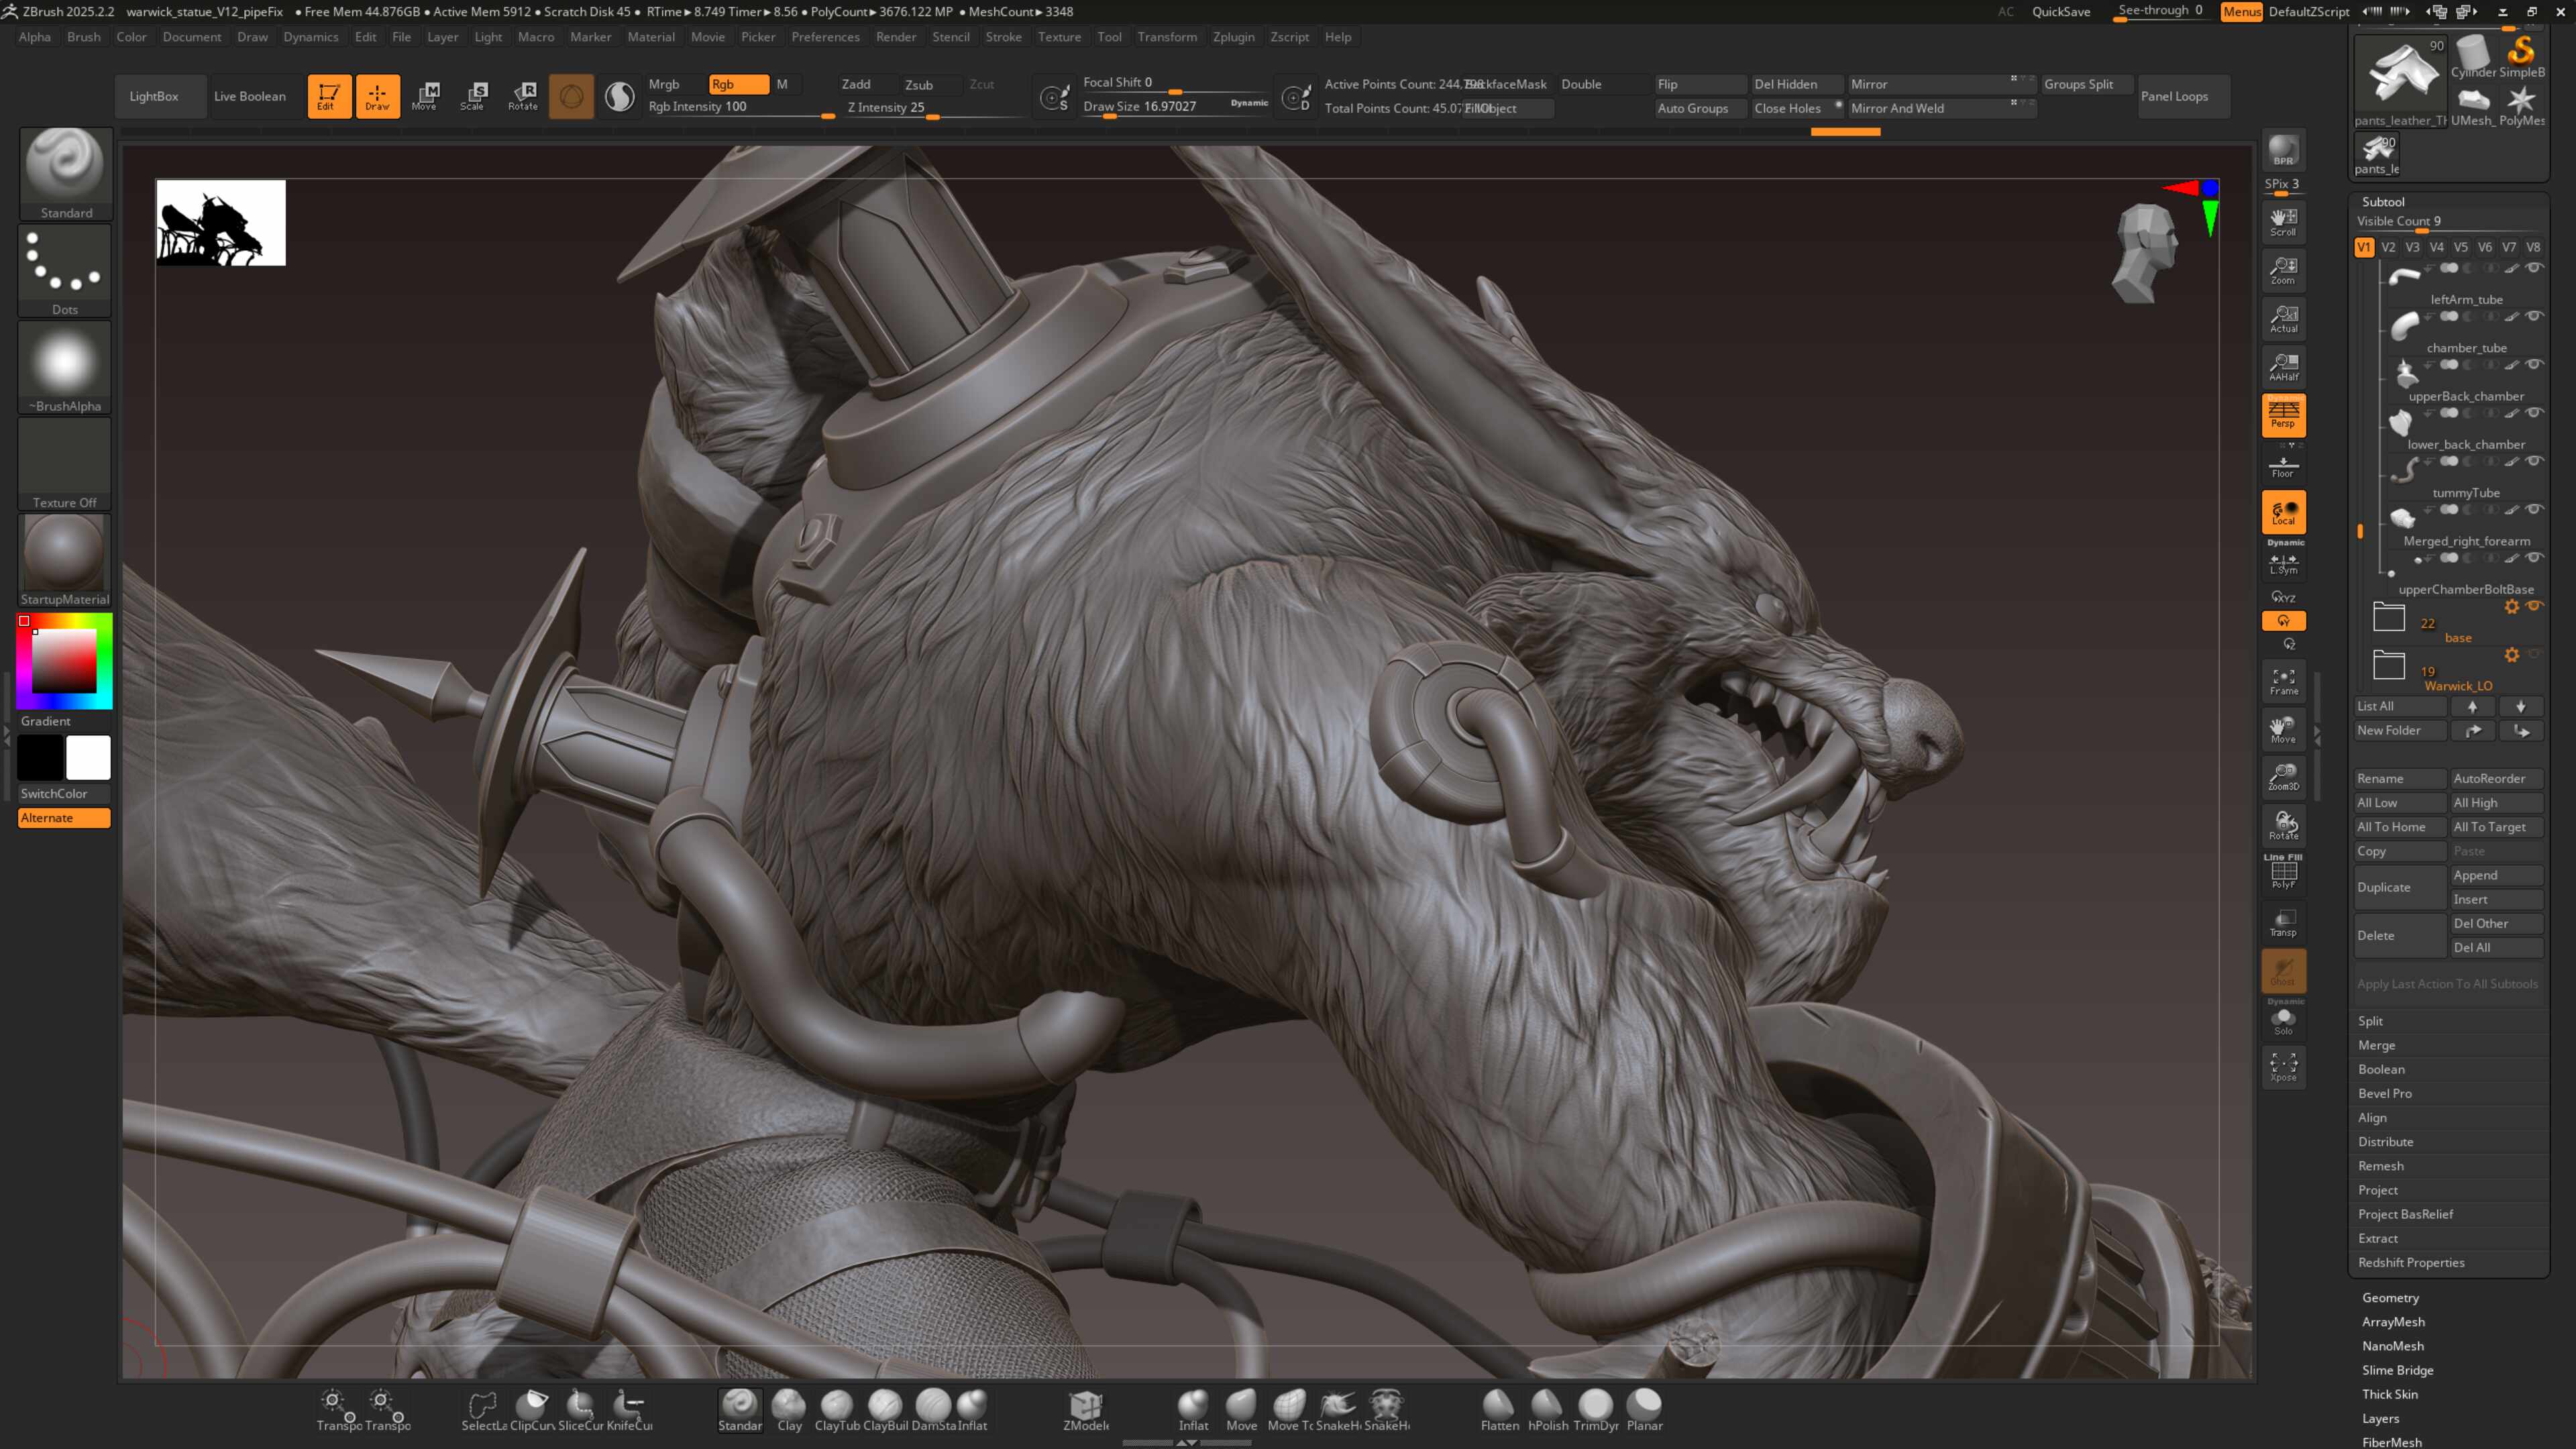The height and width of the screenshot is (1449, 2576).
Task: Click the silhouette thumbnail in viewport
Action: 220,223
